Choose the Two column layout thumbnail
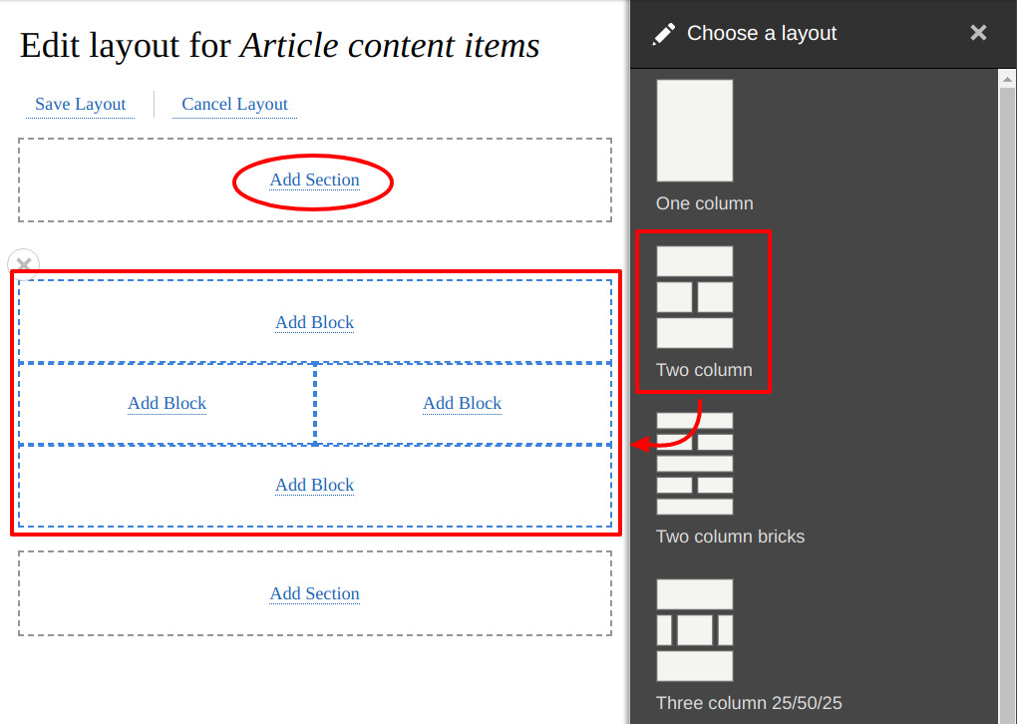 [x=694, y=297]
